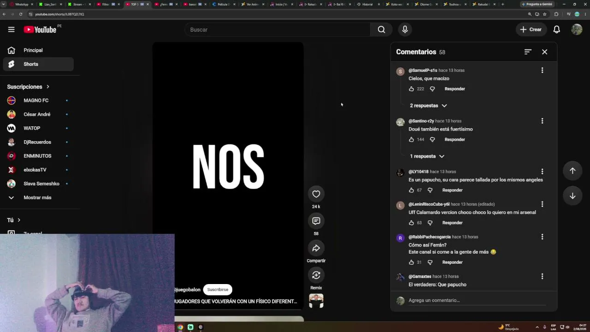
Task: Open the account avatar menu
Action: [577, 30]
